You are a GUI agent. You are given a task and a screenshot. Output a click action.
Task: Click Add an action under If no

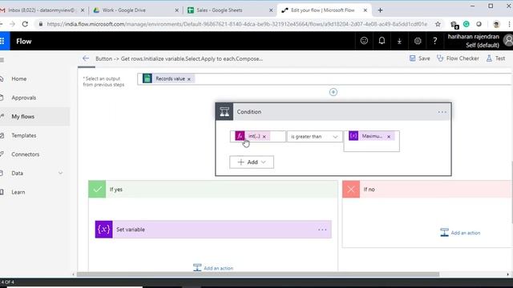(460, 233)
